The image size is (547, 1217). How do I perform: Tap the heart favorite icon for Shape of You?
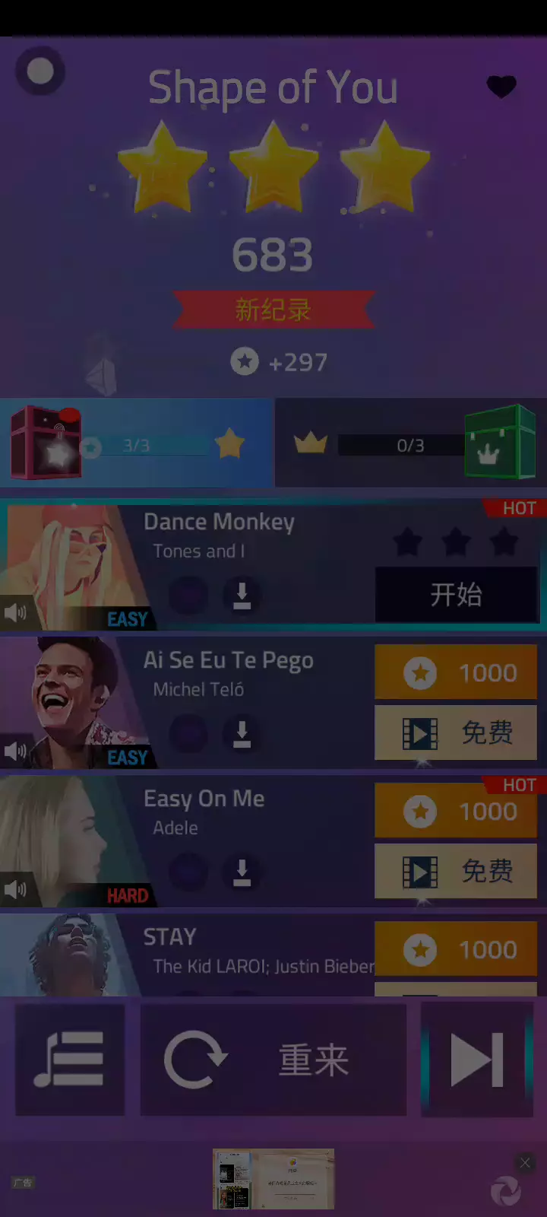(x=501, y=87)
